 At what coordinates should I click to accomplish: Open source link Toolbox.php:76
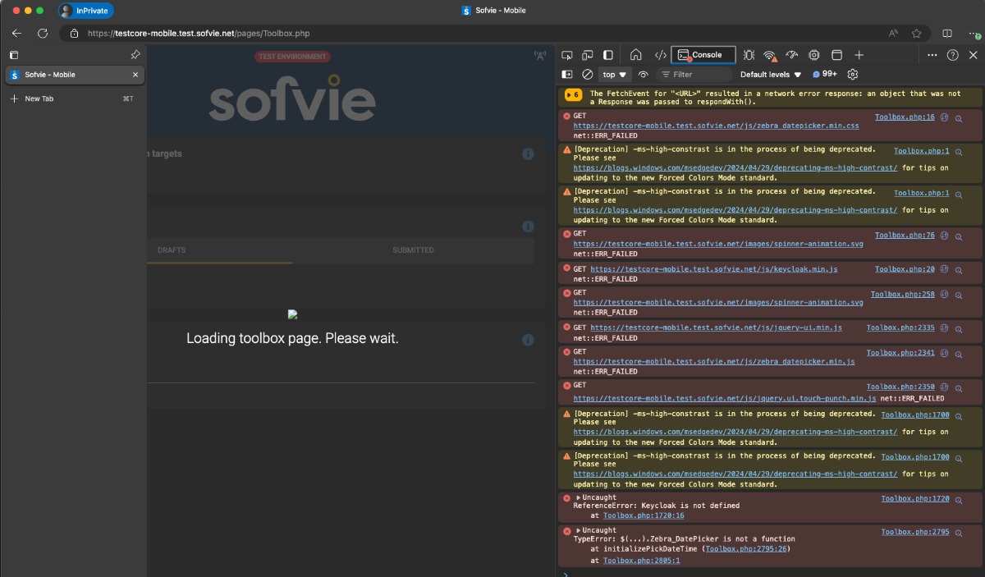click(x=905, y=236)
